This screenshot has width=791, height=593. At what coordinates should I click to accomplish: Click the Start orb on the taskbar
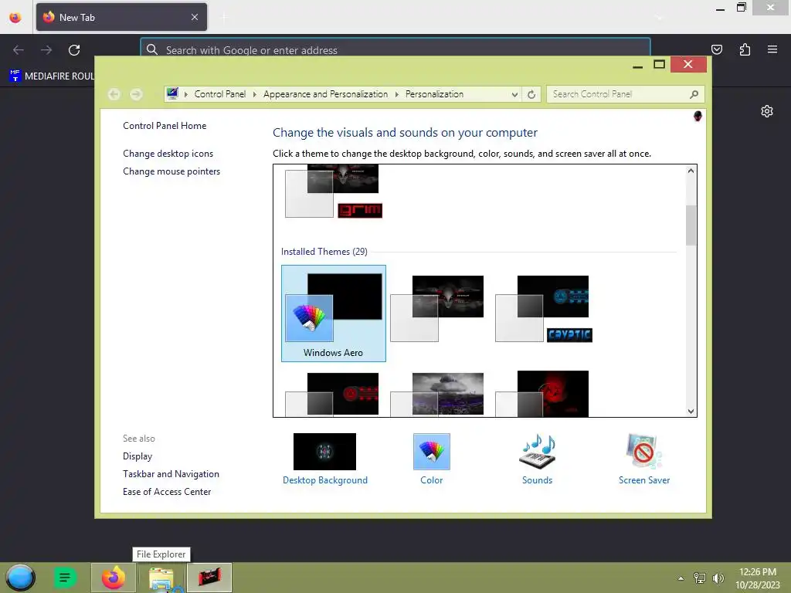pos(20,578)
